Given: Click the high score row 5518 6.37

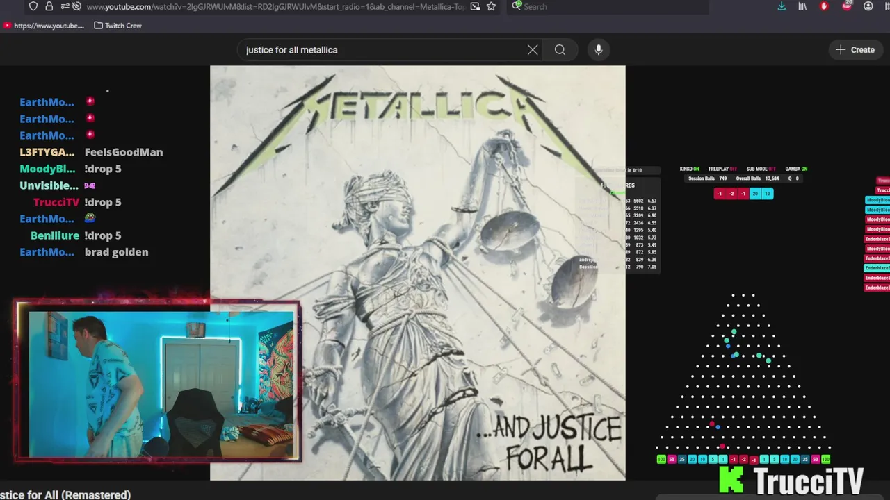Looking at the screenshot, I should tap(641, 208).
